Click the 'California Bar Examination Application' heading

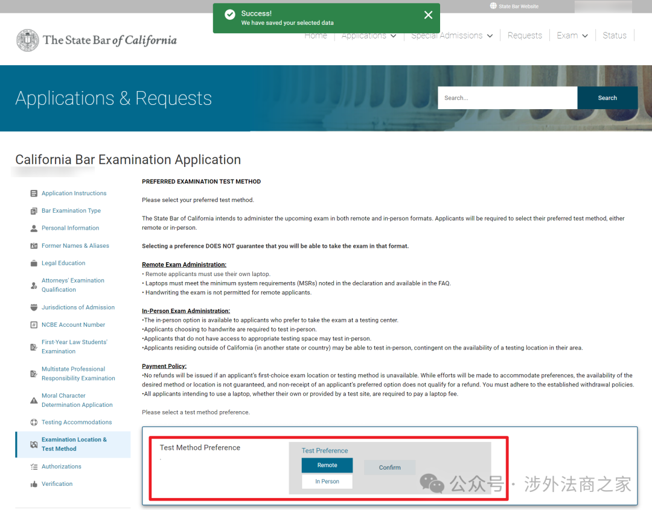pyautogui.click(x=128, y=160)
